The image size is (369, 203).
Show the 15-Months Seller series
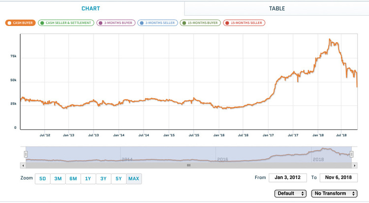click(x=244, y=23)
